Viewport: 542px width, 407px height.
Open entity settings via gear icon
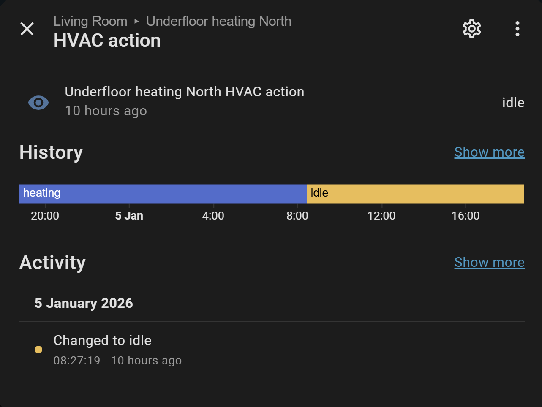tap(471, 29)
